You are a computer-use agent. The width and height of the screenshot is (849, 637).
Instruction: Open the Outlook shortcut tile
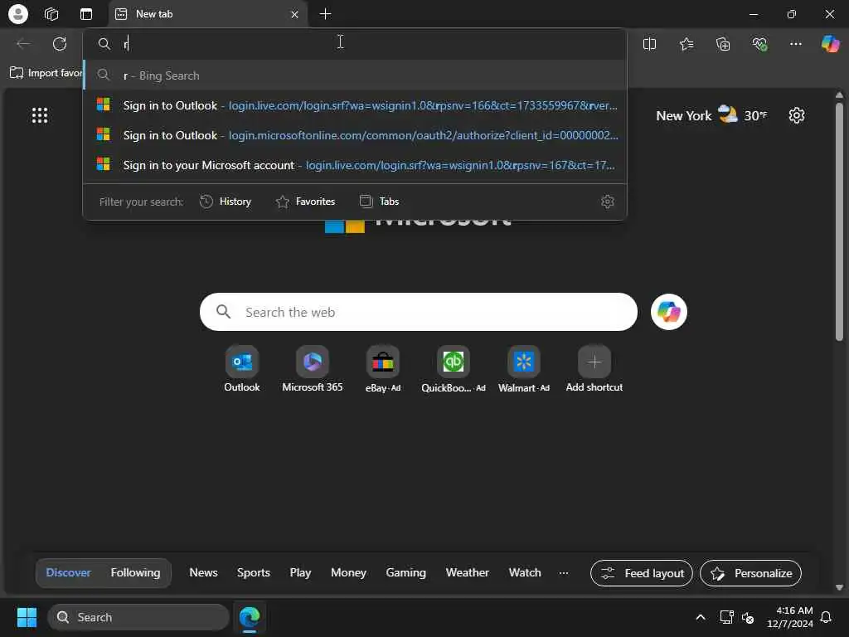[x=242, y=369]
